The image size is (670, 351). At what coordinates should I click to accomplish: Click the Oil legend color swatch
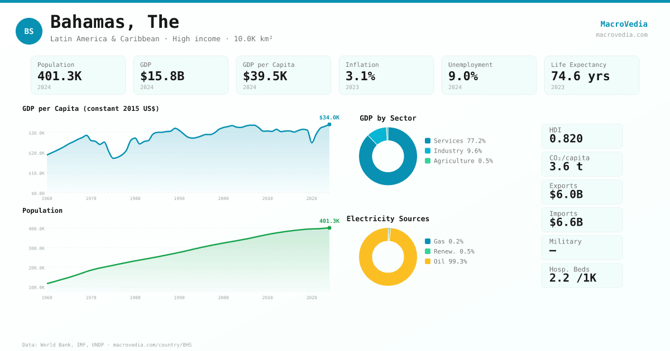point(428,261)
